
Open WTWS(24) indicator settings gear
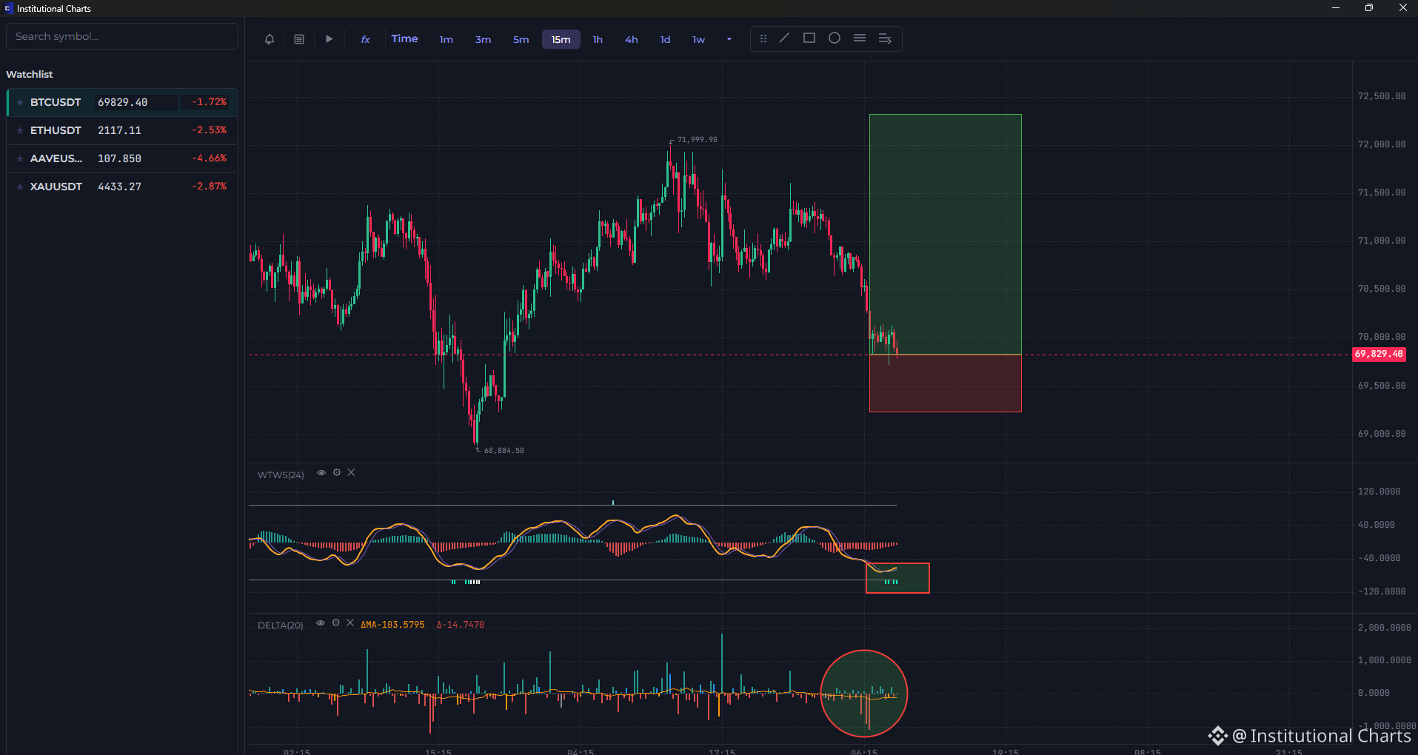coord(337,472)
